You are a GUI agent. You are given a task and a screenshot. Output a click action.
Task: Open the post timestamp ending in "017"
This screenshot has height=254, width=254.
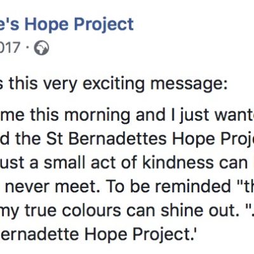pos(10,48)
